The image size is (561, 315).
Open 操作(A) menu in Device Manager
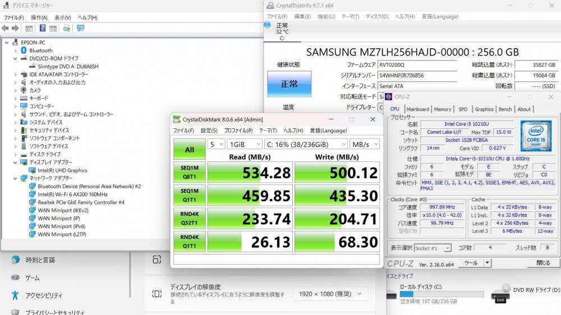pos(39,17)
